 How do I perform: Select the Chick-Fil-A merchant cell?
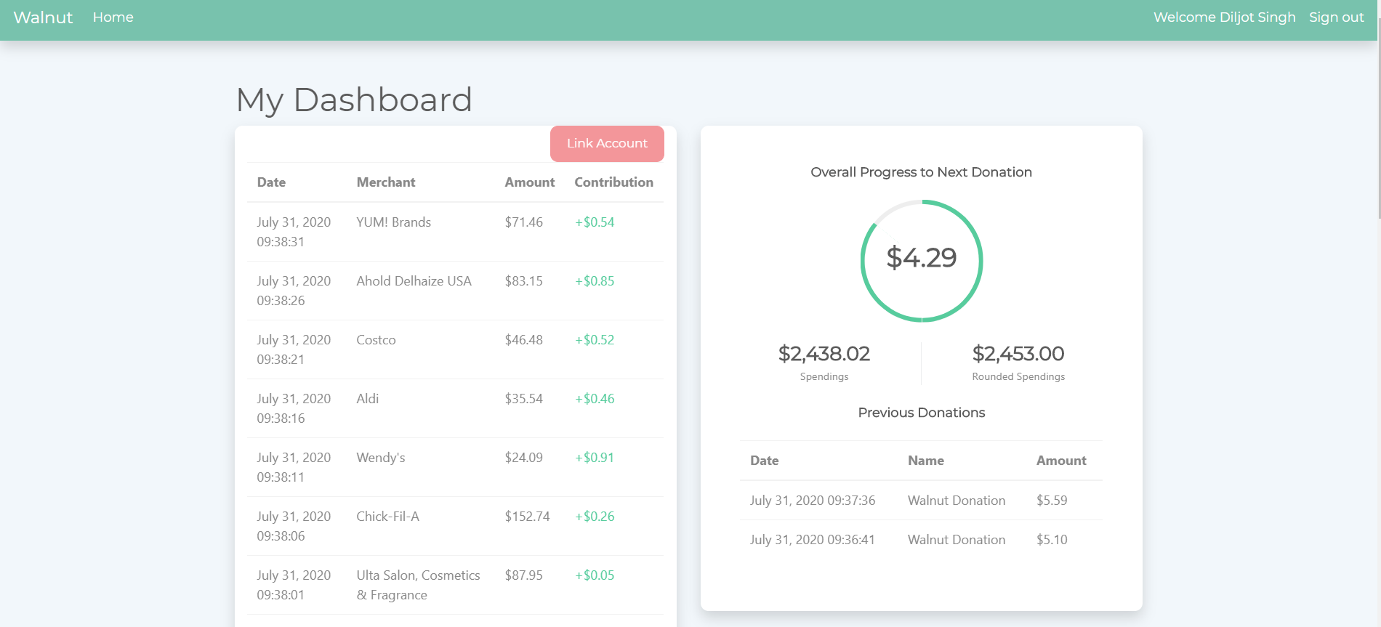click(x=387, y=517)
